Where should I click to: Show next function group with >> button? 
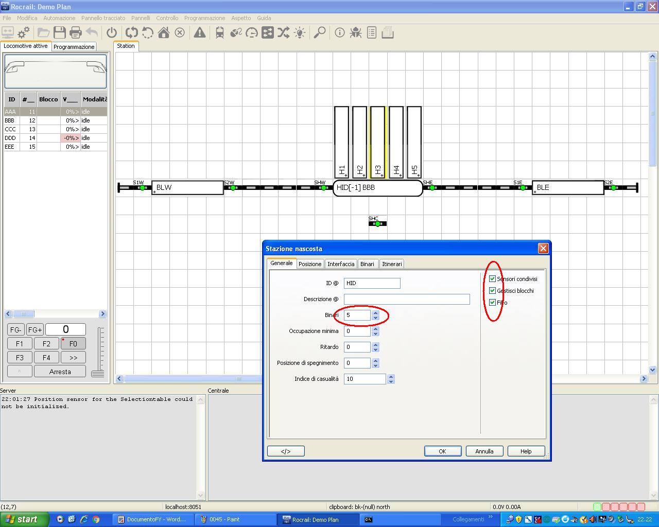click(x=73, y=357)
